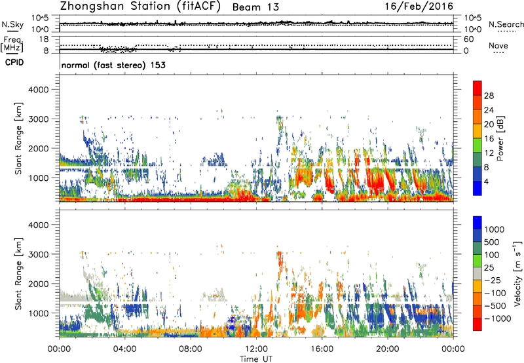524x363 pixels.
Task: Pick the red bottom segment of velocity colorbar
Action: (x=477, y=324)
